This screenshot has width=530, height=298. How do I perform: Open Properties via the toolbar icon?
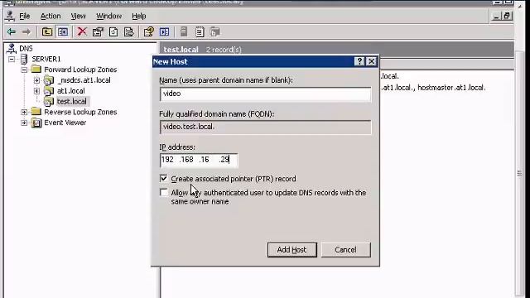point(98,31)
